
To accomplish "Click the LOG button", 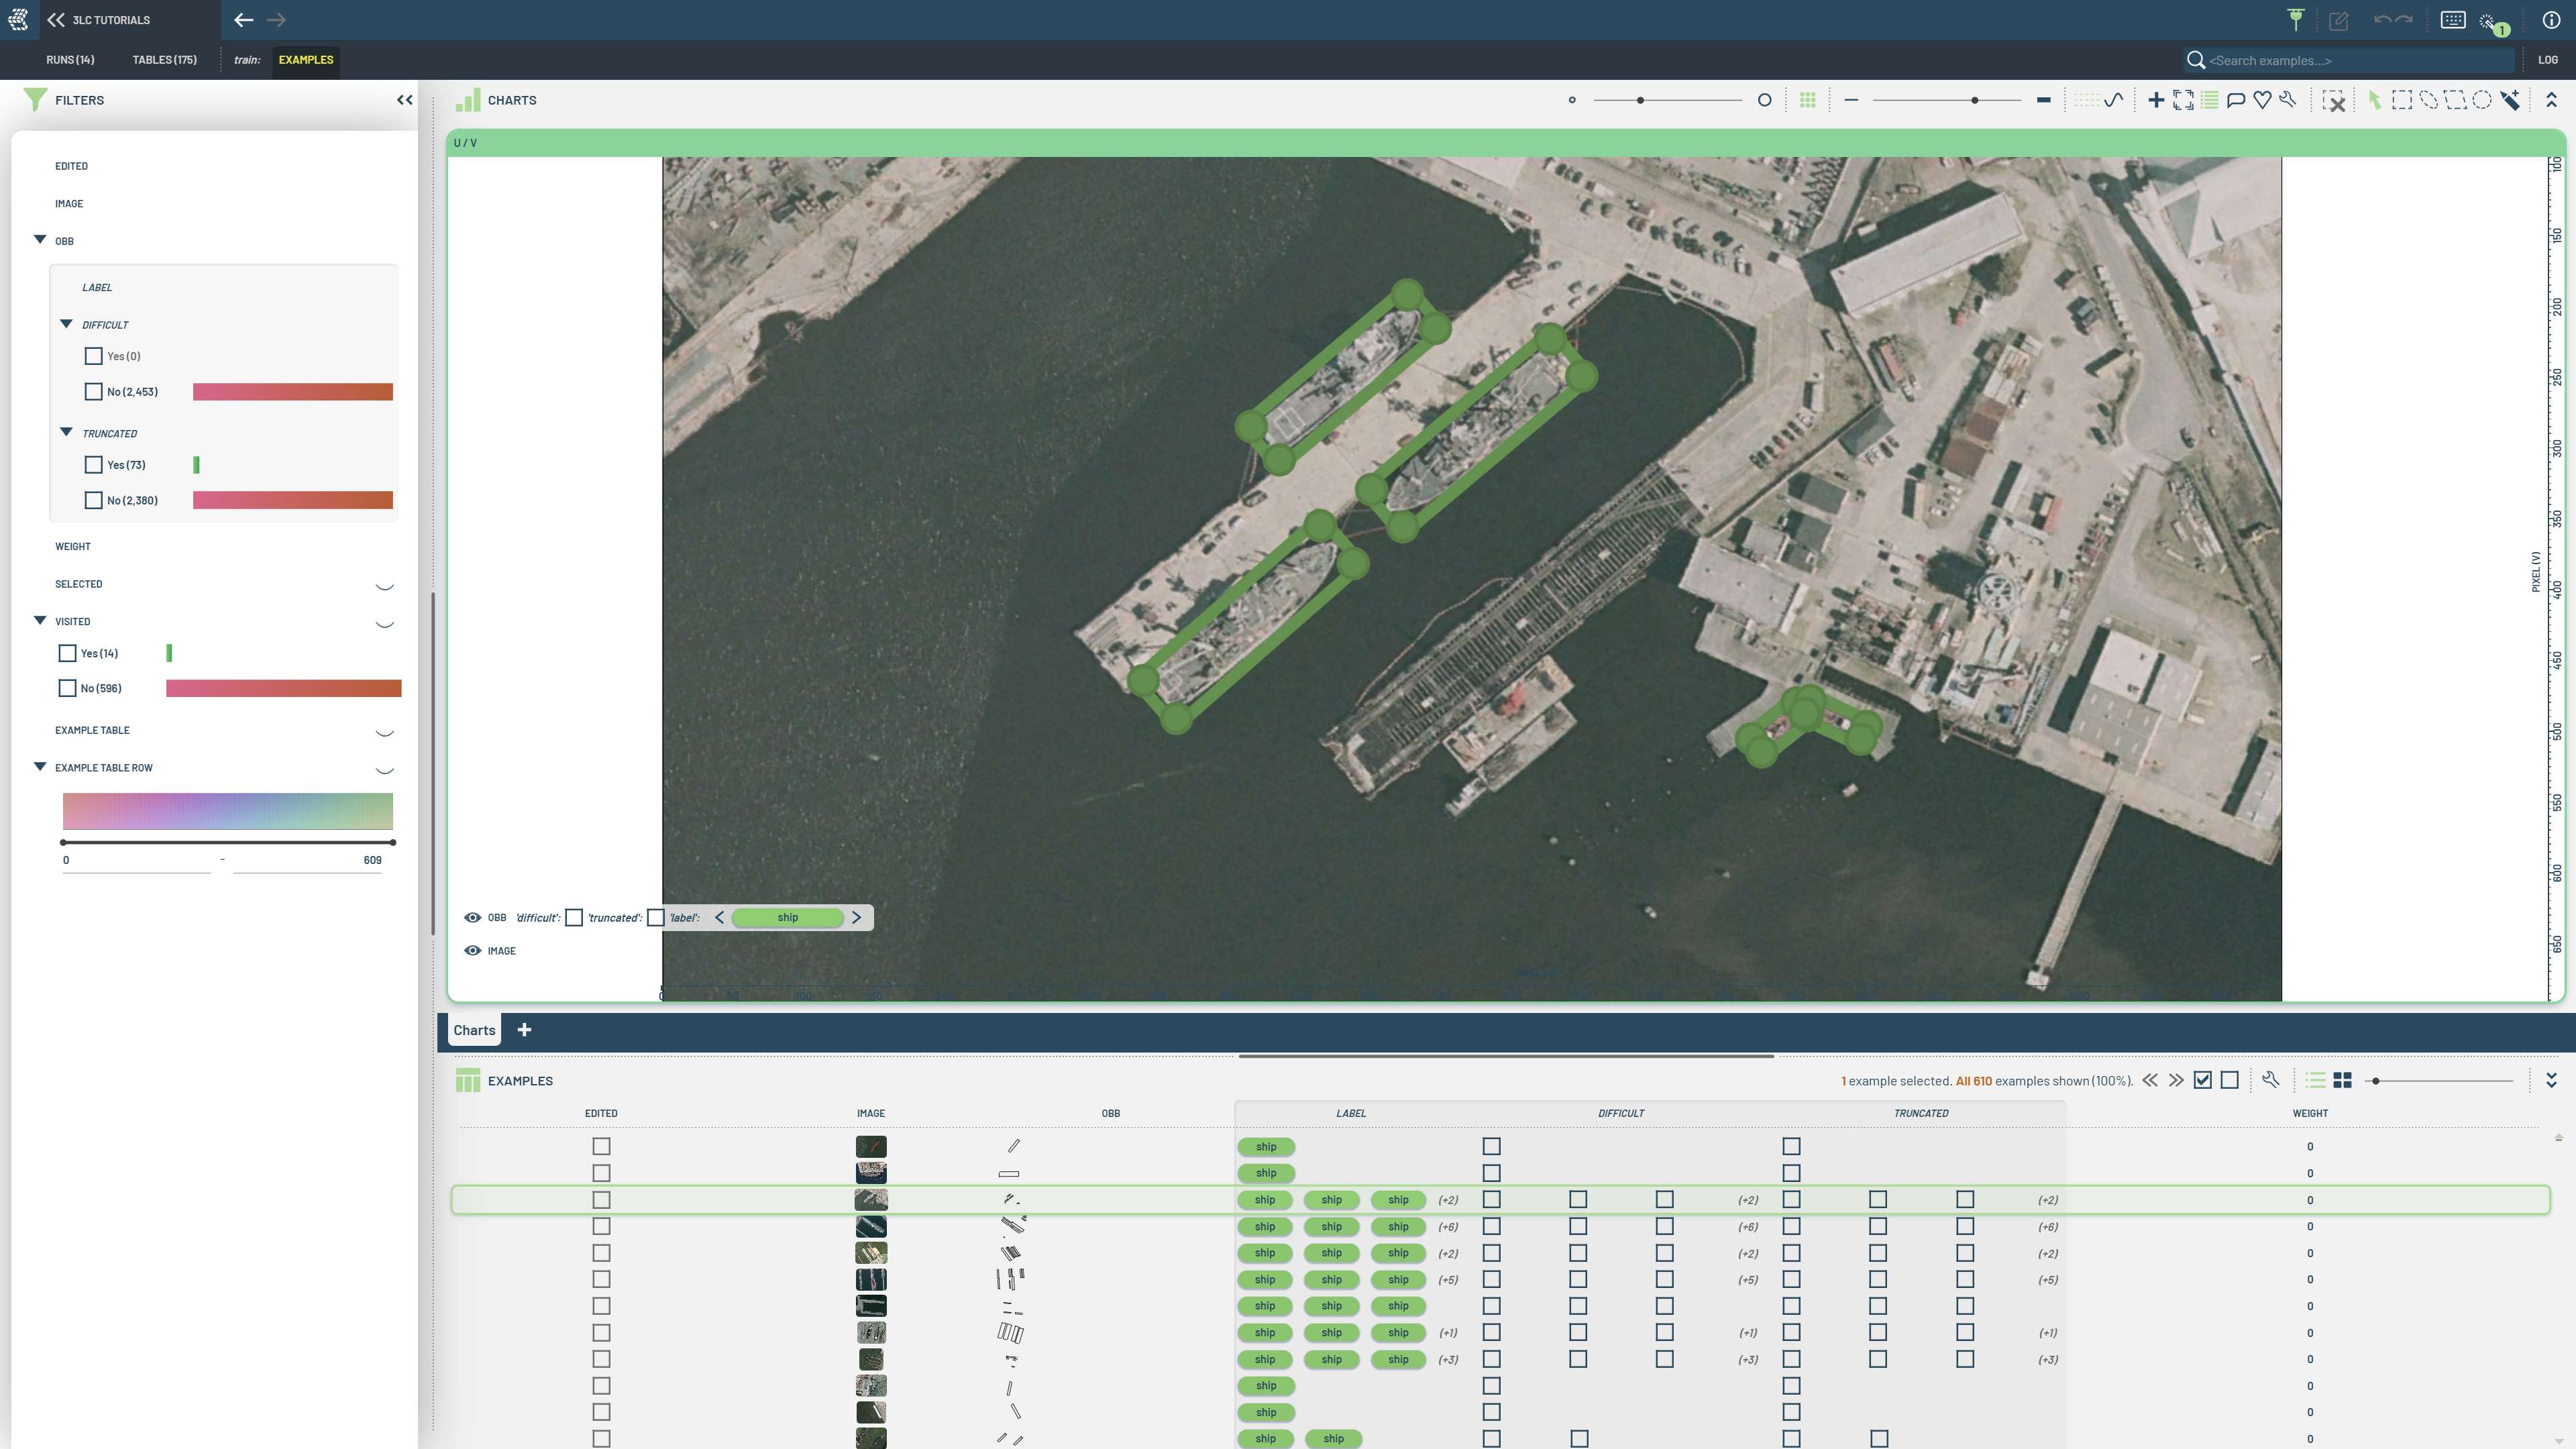I will (2547, 60).
